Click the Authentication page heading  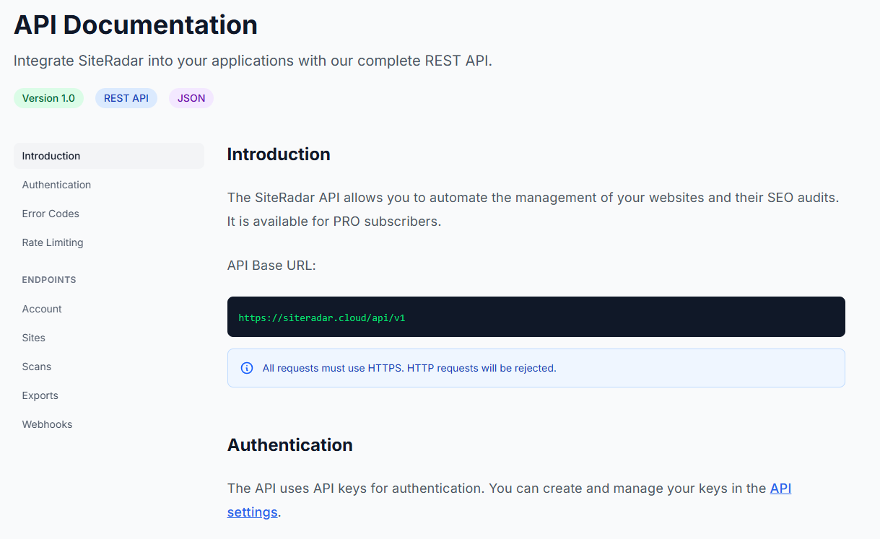coord(289,444)
